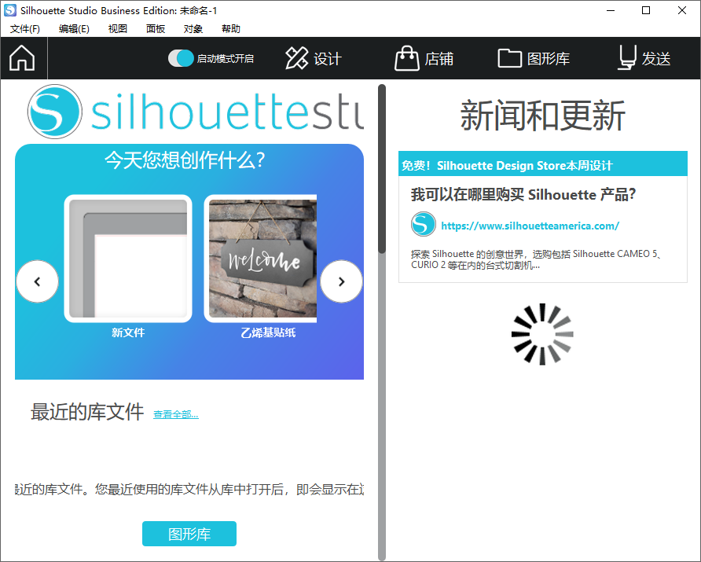
Task: Click the large Silhouette Studio logo
Action: 196,112
